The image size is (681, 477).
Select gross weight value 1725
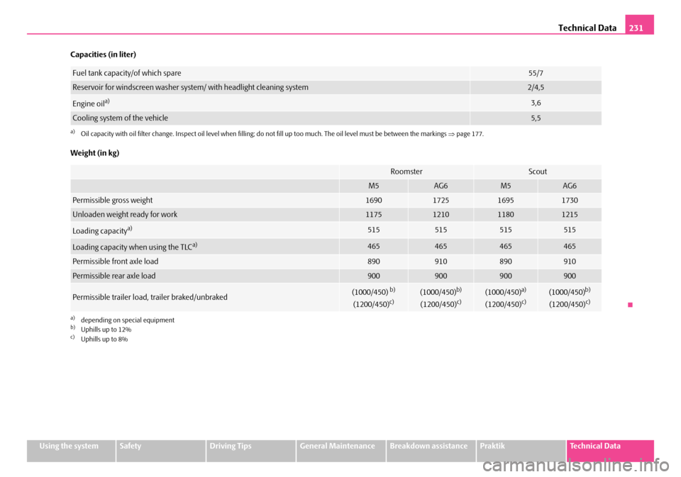[441, 200]
